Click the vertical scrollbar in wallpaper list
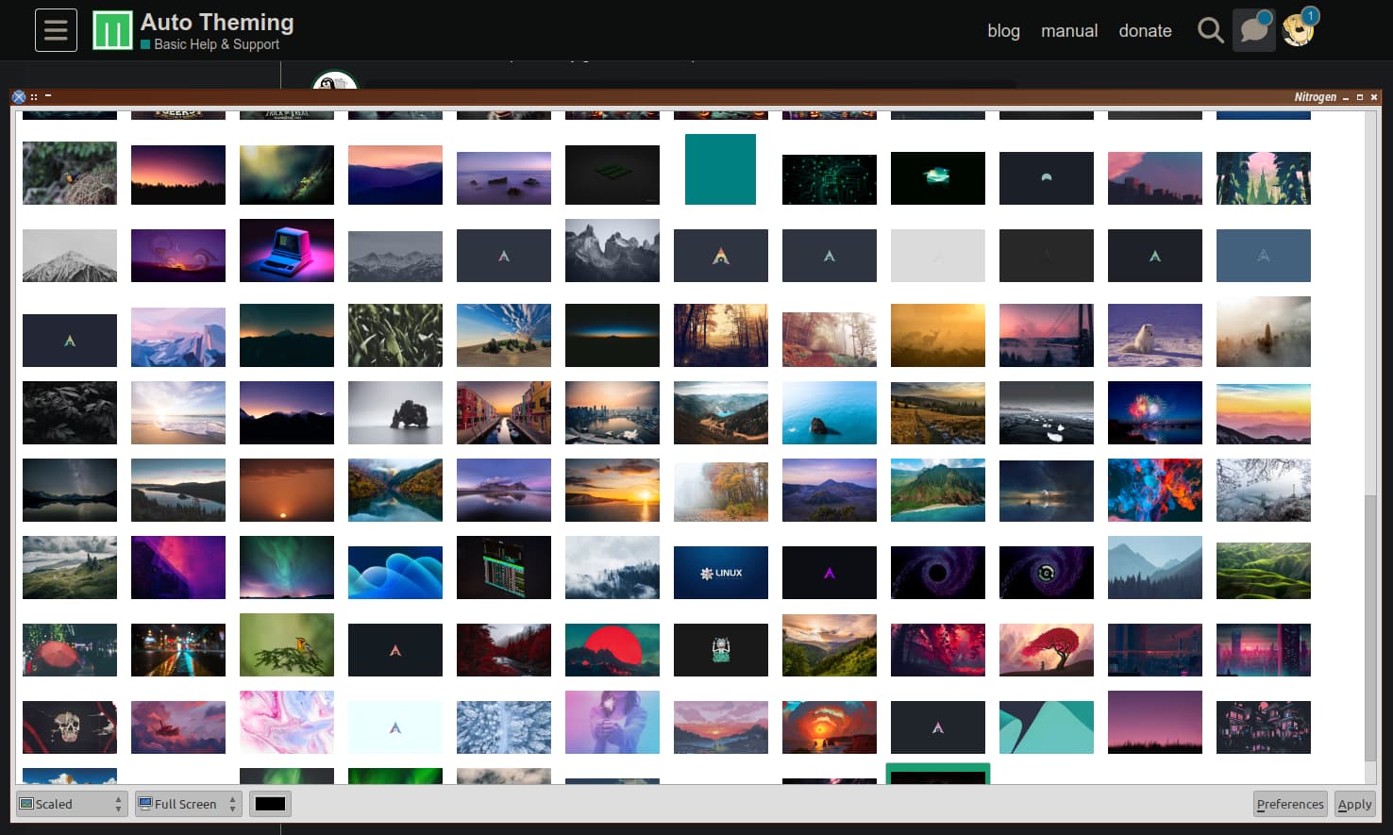 pyautogui.click(x=1370, y=623)
